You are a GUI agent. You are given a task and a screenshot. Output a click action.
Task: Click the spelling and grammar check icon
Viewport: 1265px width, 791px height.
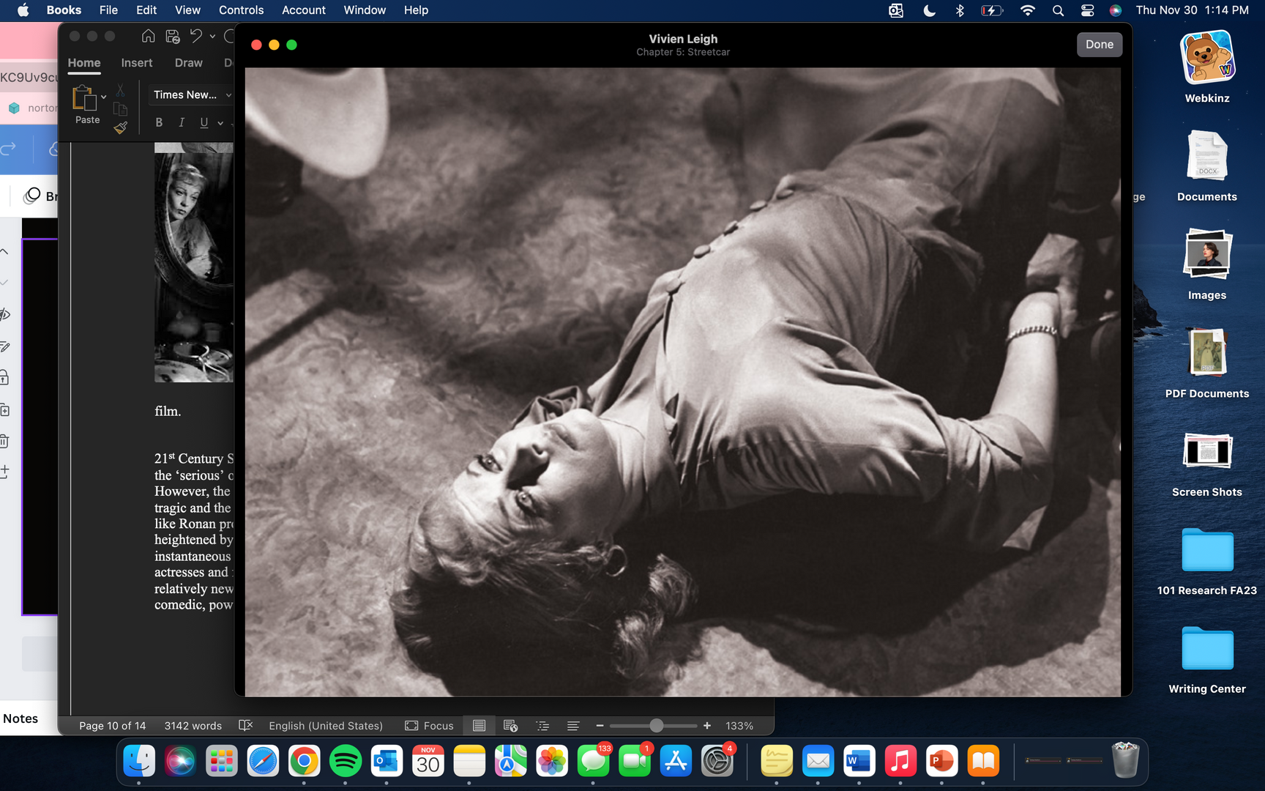(245, 725)
